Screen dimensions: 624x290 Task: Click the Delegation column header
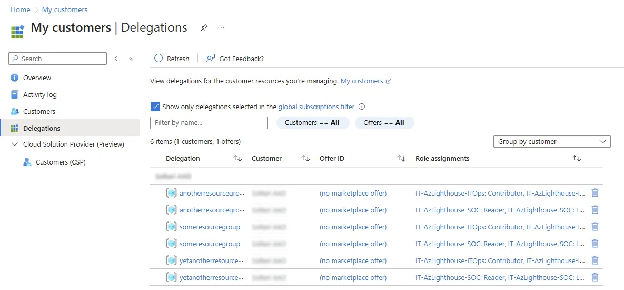tap(183, 159)
